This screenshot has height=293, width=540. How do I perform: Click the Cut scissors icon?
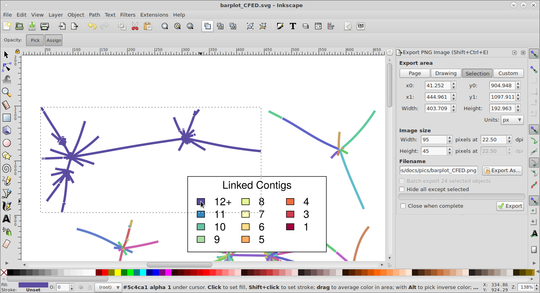135,26
